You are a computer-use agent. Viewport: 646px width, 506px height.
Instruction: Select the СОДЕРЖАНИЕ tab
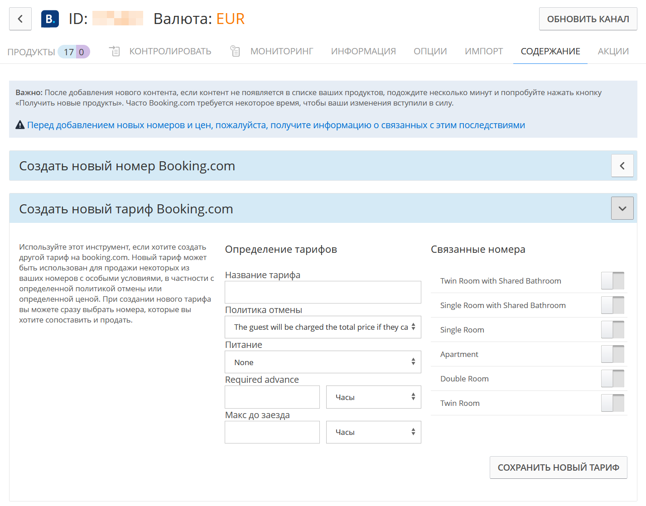(550, 51)
